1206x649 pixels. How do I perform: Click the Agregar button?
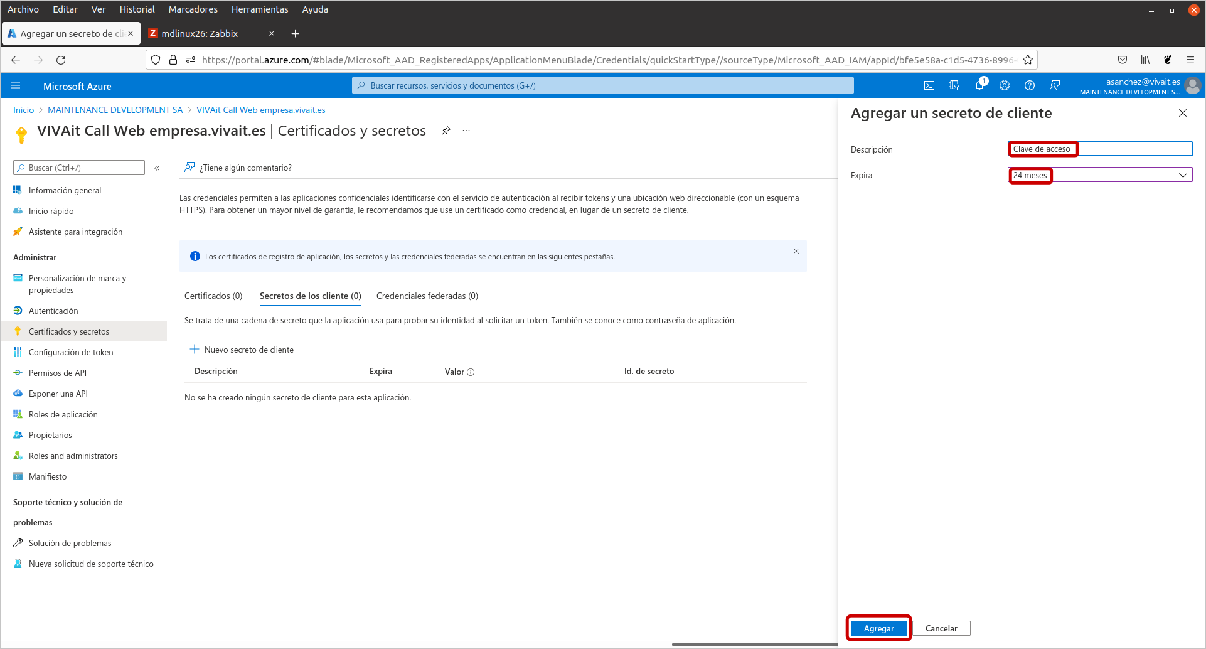pos(878,628)
